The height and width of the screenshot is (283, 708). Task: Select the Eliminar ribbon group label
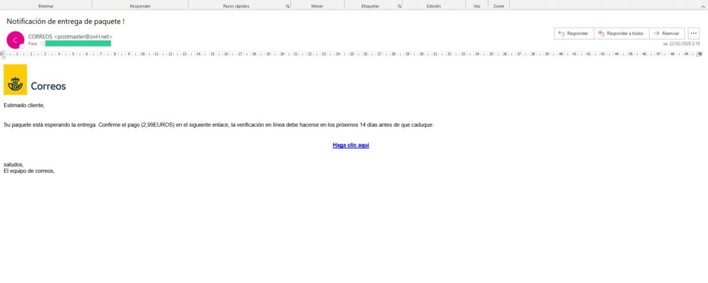tap(46, 6)
